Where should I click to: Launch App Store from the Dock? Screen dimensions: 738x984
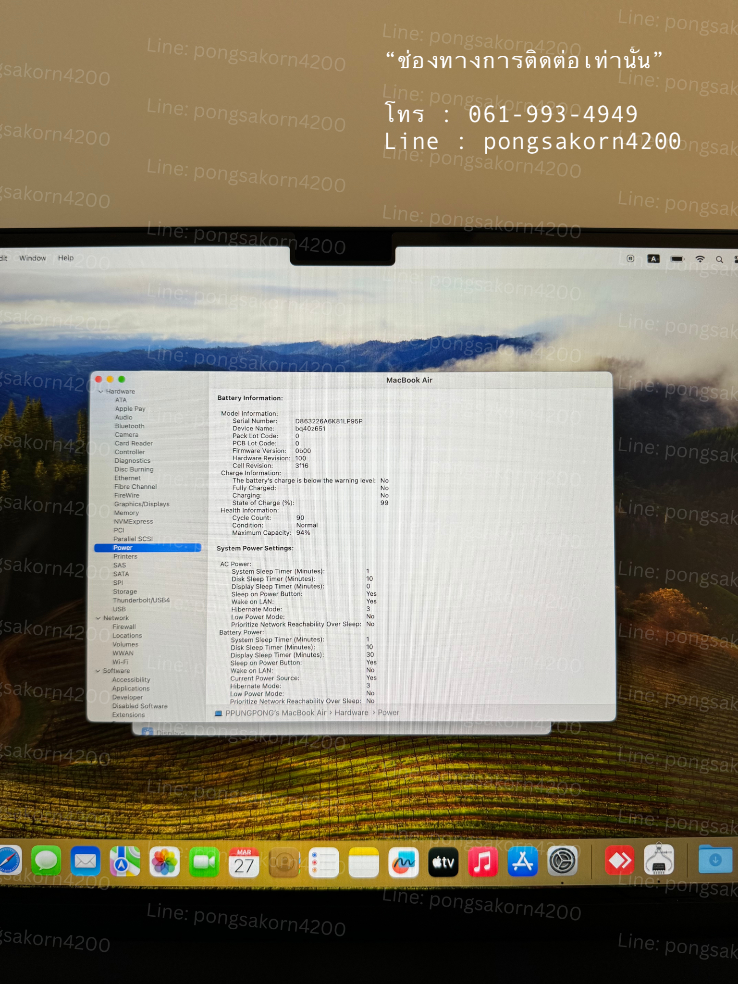[x=522, y=862]
